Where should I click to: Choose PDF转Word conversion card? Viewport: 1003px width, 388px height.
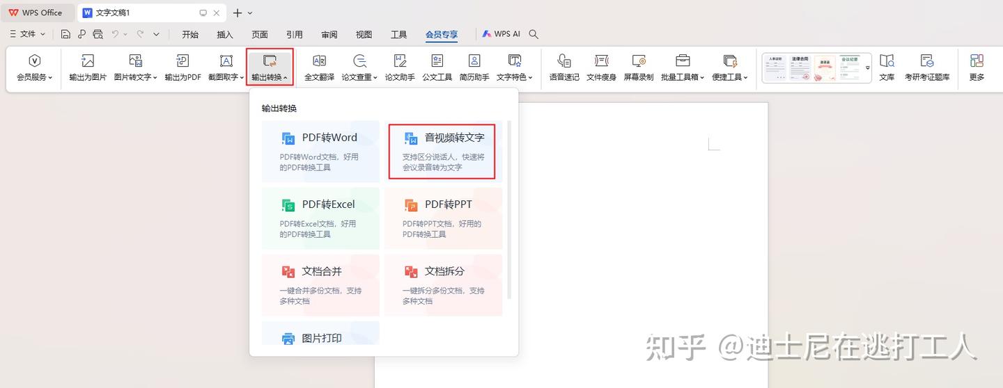320,152
